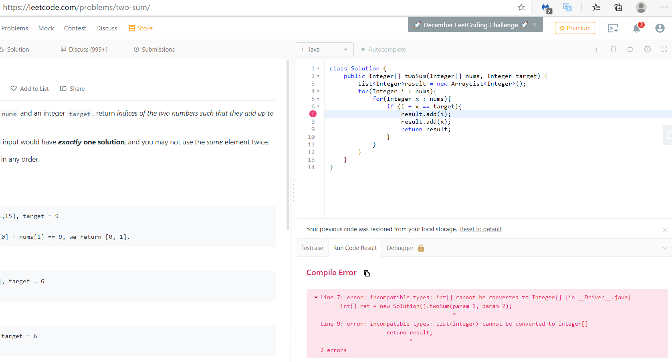The width and height of the screenshot is (672, 362).
Task: Dismiss the local storage restored notice
Action: 665,230
